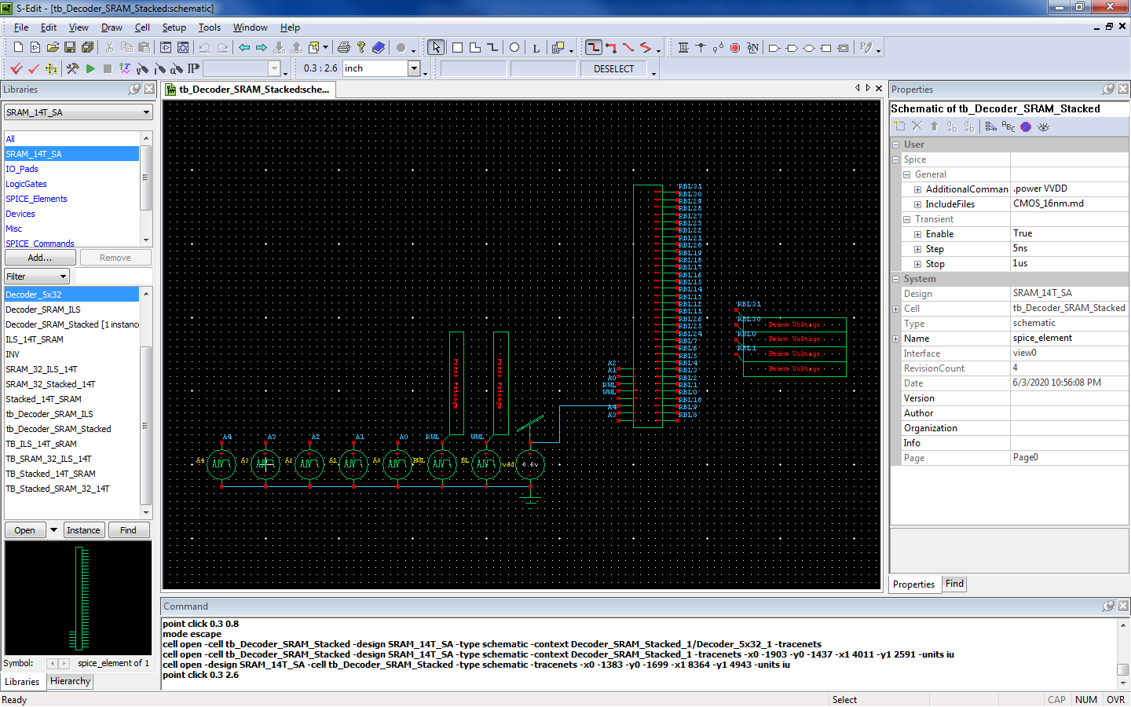Toggle pin on the Command panel
This screenshot has width=1131, height=707.
point(1108,606)
